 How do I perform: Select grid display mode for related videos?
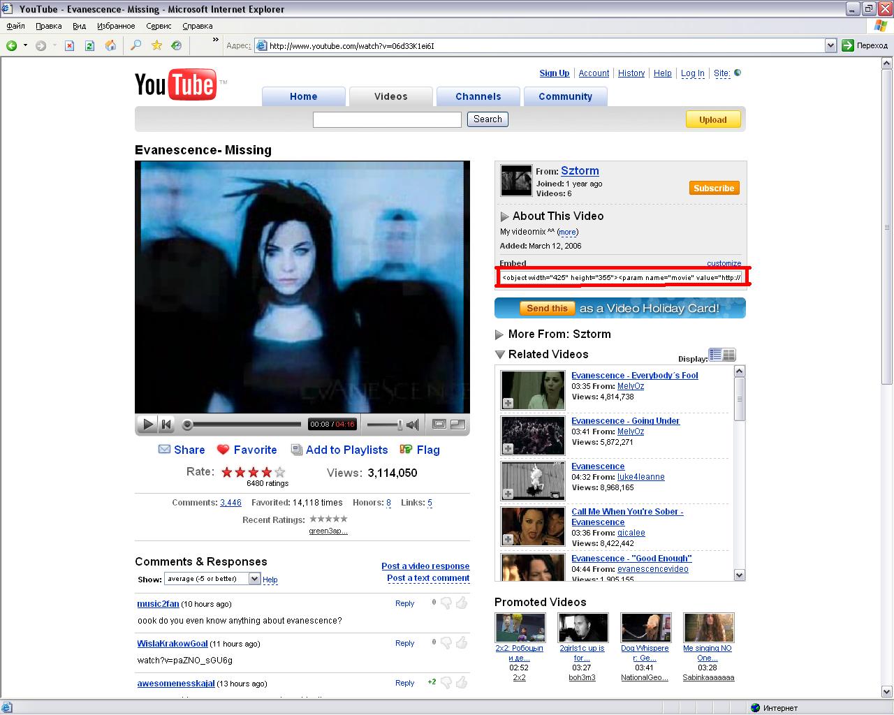pos(728,355)
